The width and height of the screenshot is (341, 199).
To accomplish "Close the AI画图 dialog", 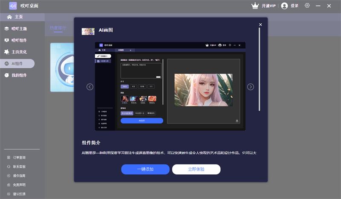I will coord(260,25).
